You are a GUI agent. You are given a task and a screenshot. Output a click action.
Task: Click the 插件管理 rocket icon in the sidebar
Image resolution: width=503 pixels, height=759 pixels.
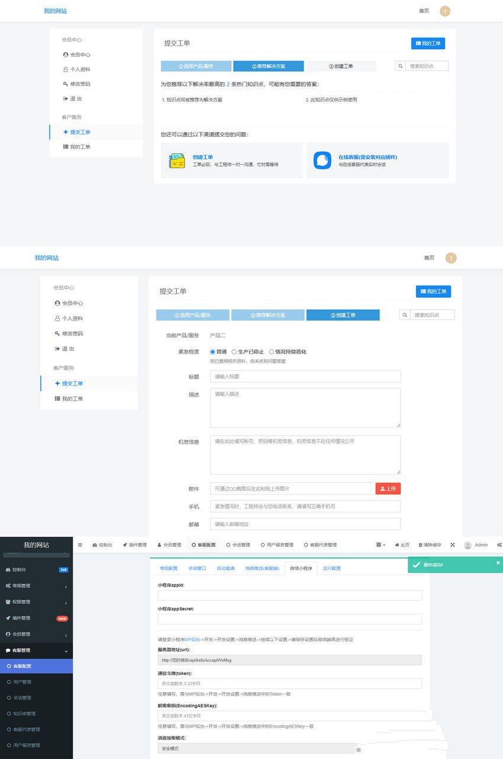click(x=8, y=618)
